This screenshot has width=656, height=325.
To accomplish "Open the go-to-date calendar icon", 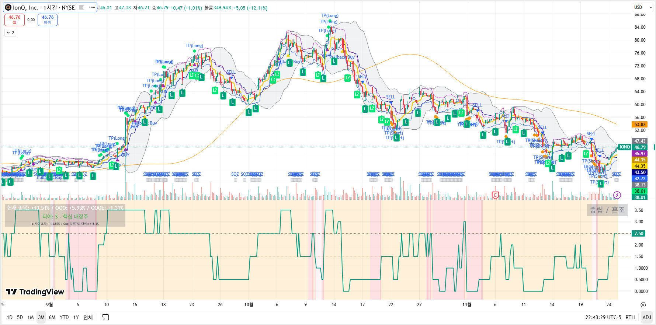I will coord(105,317).
